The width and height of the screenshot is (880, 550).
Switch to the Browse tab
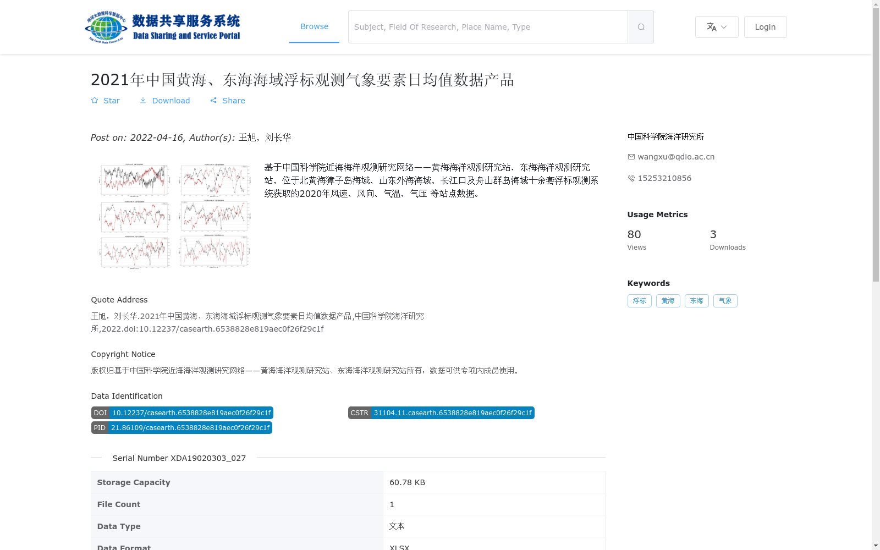[x=314, y=26]
